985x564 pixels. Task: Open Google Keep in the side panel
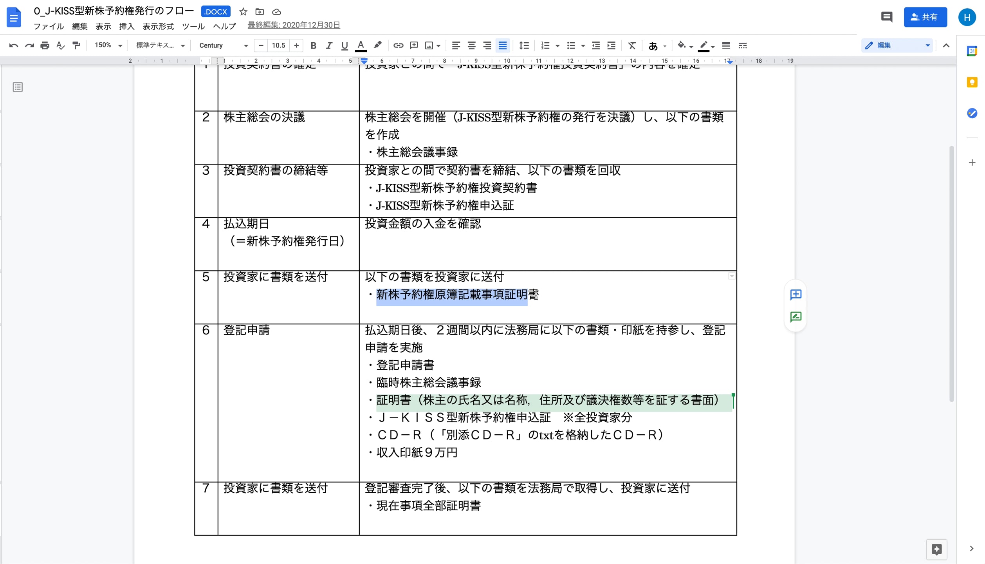pos(972,82)
